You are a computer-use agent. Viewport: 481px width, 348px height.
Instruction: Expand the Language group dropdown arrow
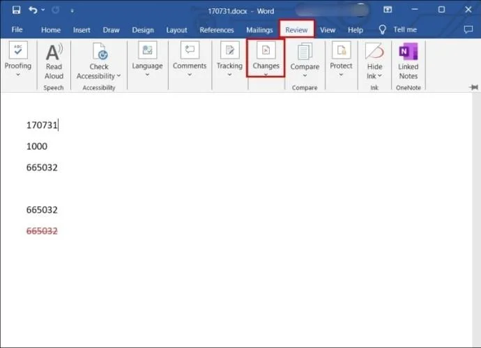(147, 75)
